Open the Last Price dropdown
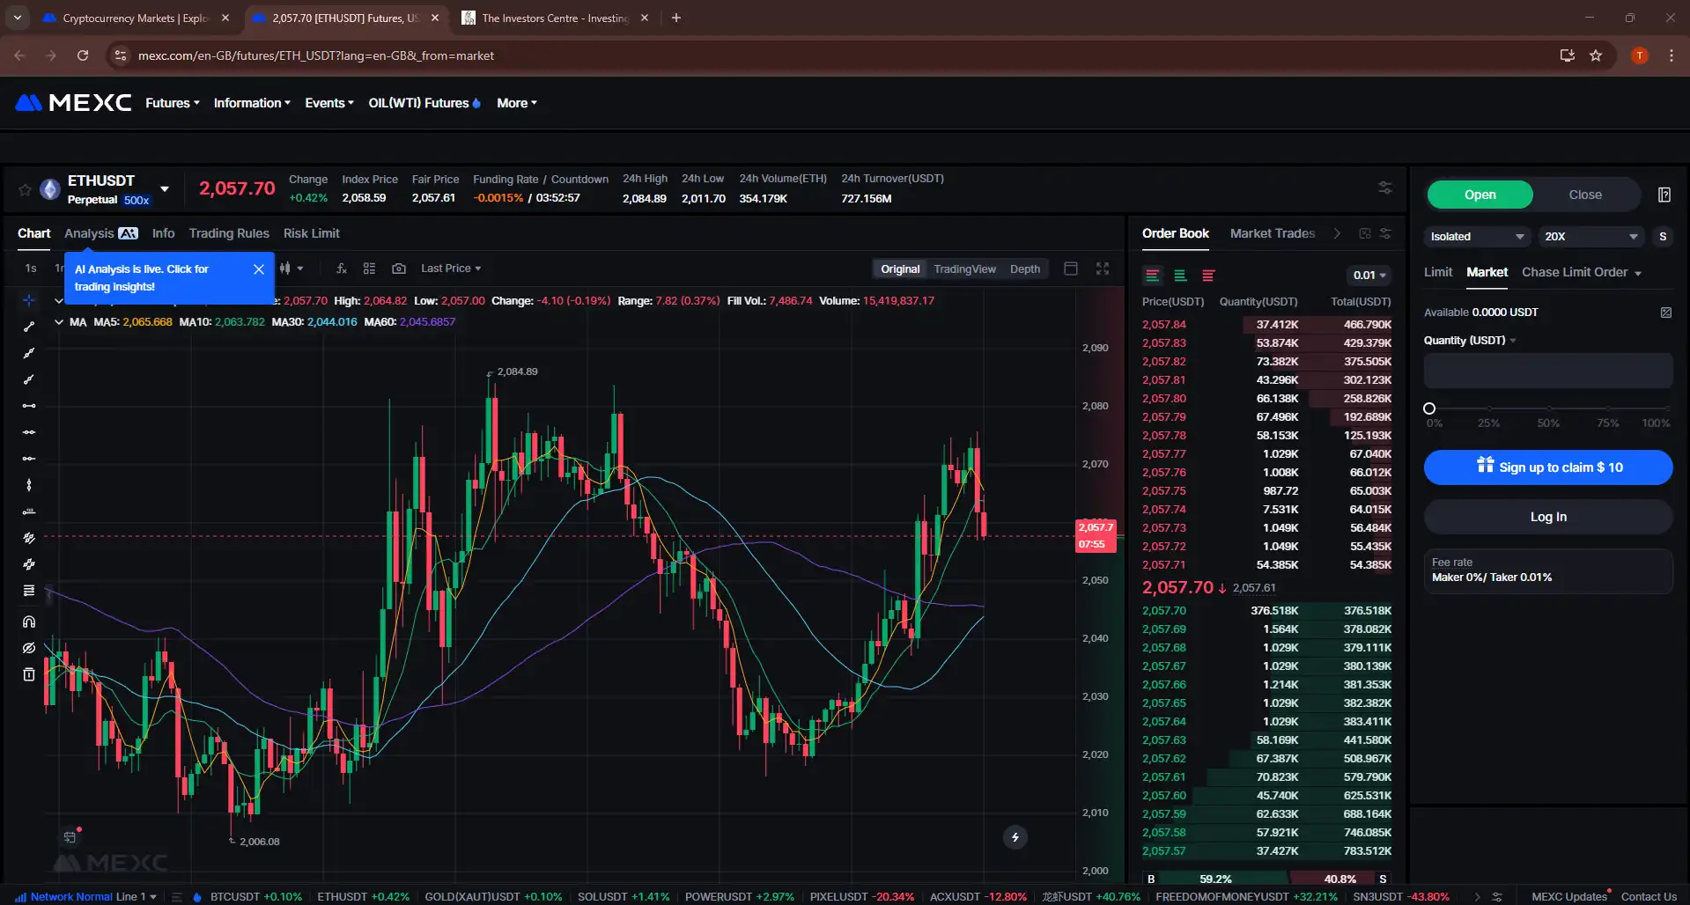 451,269
